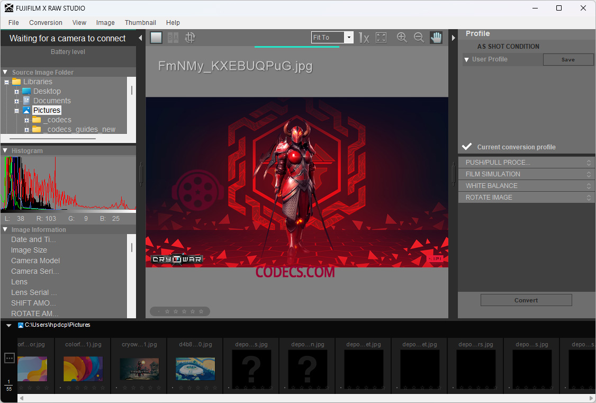Select the crop tool icon

(190, 38)
